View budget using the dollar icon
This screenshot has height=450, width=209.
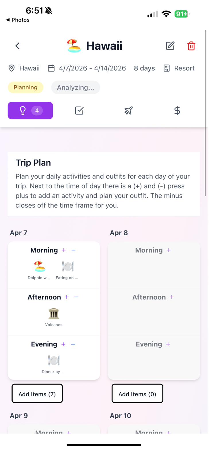click(177, 110)
